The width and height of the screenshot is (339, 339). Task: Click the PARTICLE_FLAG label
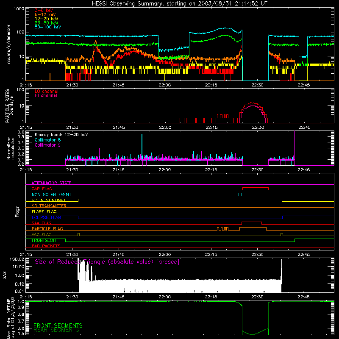[x=47, y=228]
